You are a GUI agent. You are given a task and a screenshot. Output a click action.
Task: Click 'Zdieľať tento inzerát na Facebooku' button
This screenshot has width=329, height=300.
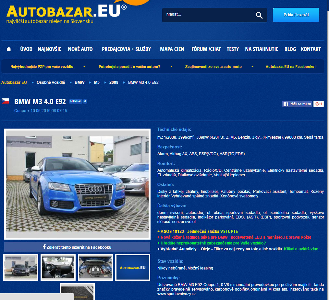pyautogui.click(x=77, y=247)
